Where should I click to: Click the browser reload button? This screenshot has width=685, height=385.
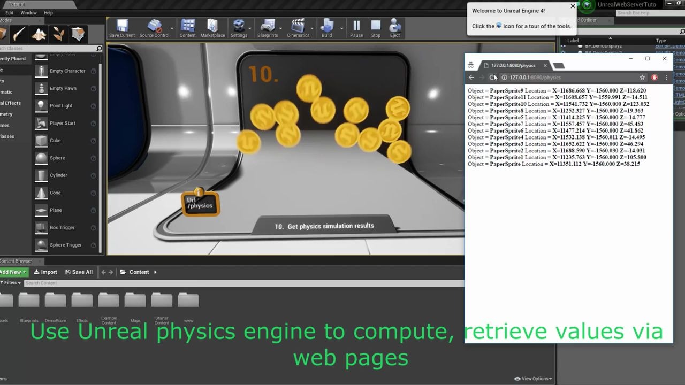tap(492, 78)
